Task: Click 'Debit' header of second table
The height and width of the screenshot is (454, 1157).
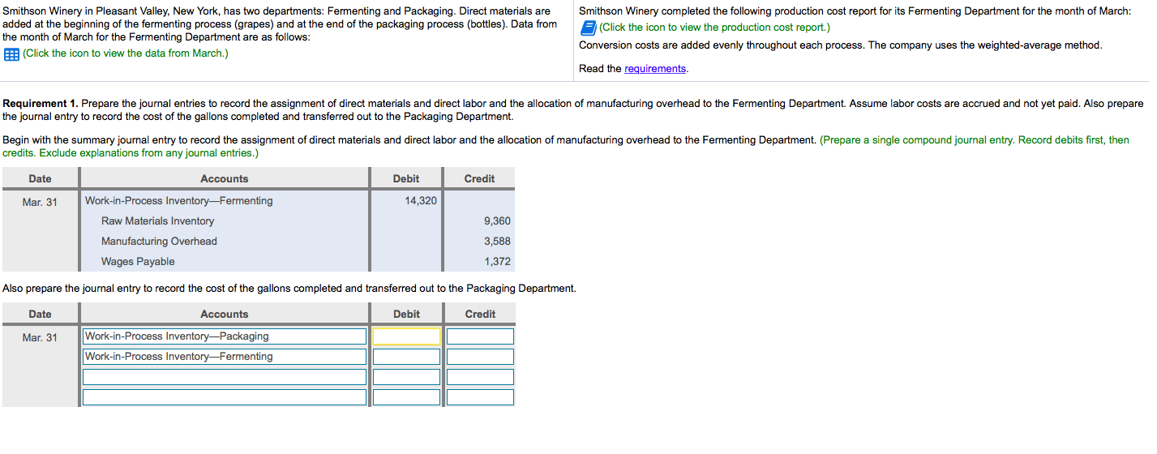Action: click(406, 315)
